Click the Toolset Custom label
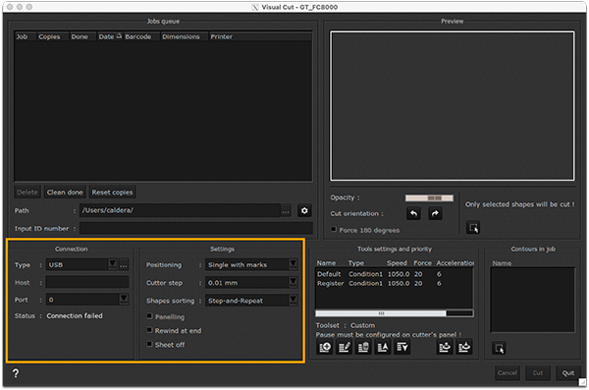 346,325
